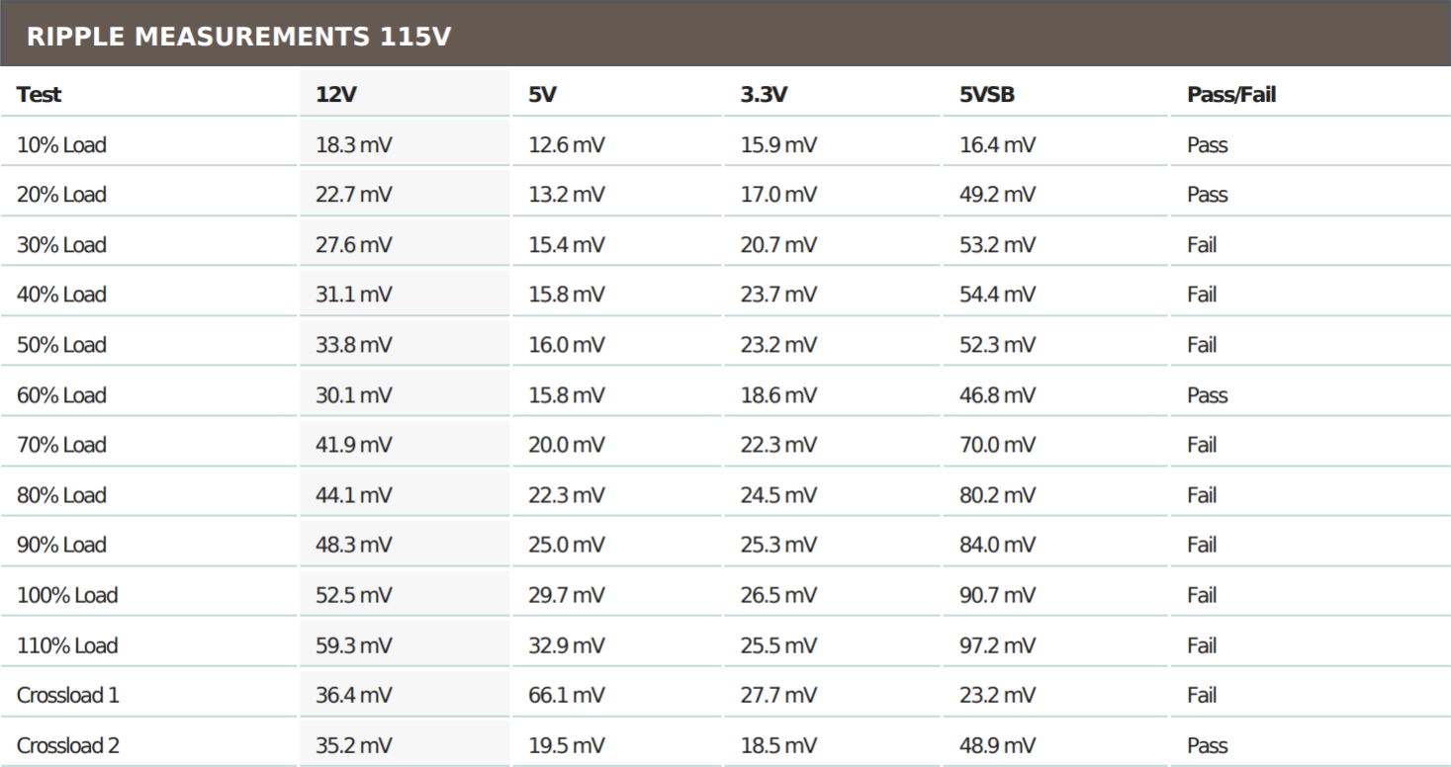Screen dimensions: 1451x767
Task: Click the 54.4 mV cell under 5VSB
Action: pos(998,295)
